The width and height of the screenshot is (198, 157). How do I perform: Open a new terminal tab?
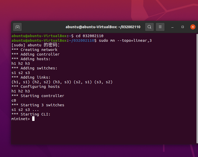tap(17, 27)
